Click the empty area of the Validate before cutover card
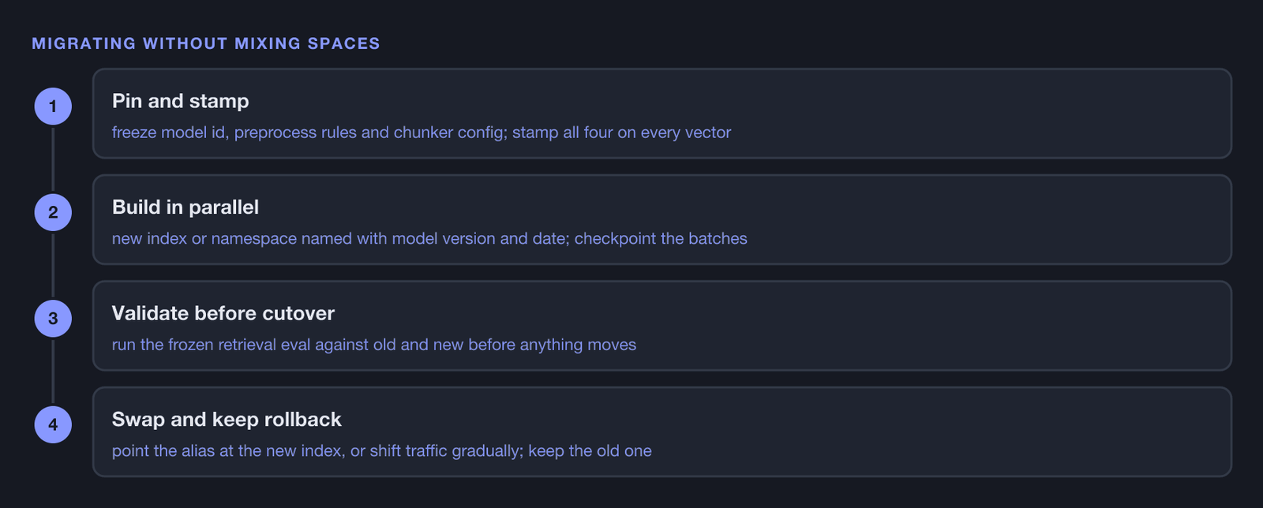 [x=947, y=326]
